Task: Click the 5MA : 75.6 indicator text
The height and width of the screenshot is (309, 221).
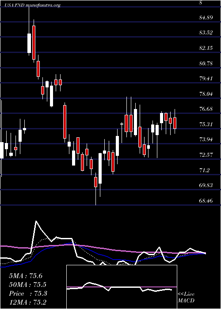Action: click(x=26, y=276)
